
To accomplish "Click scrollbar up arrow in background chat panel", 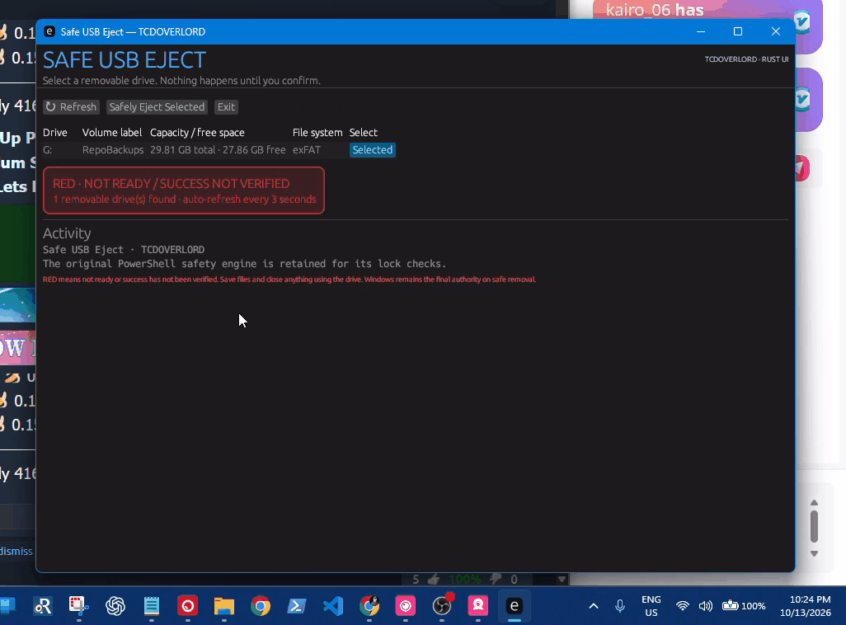I will [x=814, y=502].
